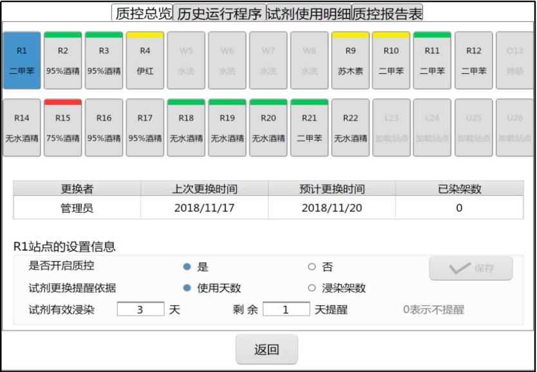537x372 pixels.
Task: Select the R14 无水酒精 station tile
Action: [22, 127]
